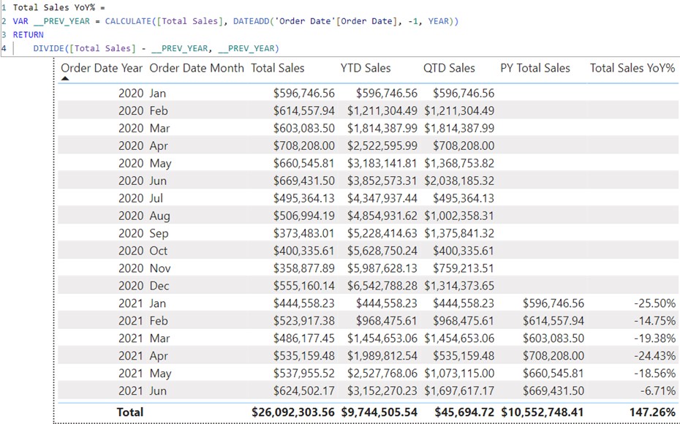Select the 2020 Jul QTD Sales value $495,364.13

463,198
